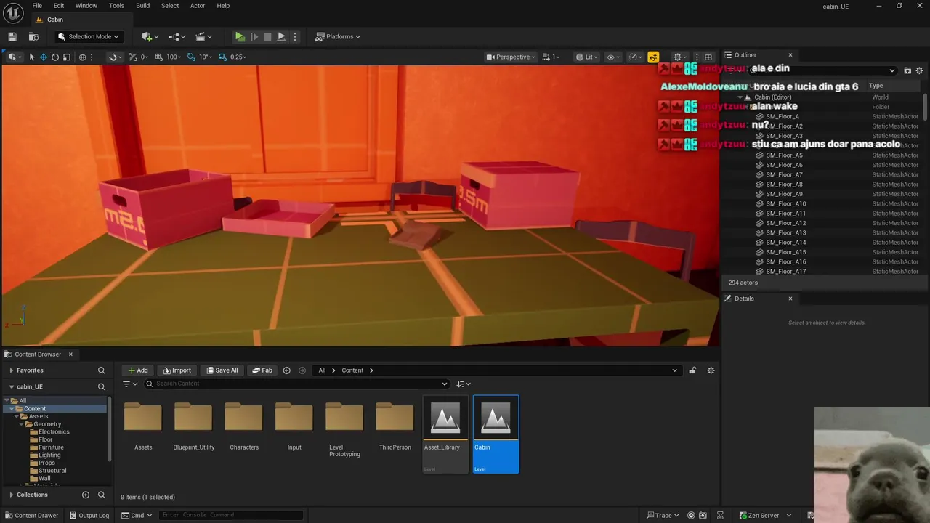Click the Browse to asset icon in the main toolbar
This screenshot has height=523, width=930.
pos(33,36)
